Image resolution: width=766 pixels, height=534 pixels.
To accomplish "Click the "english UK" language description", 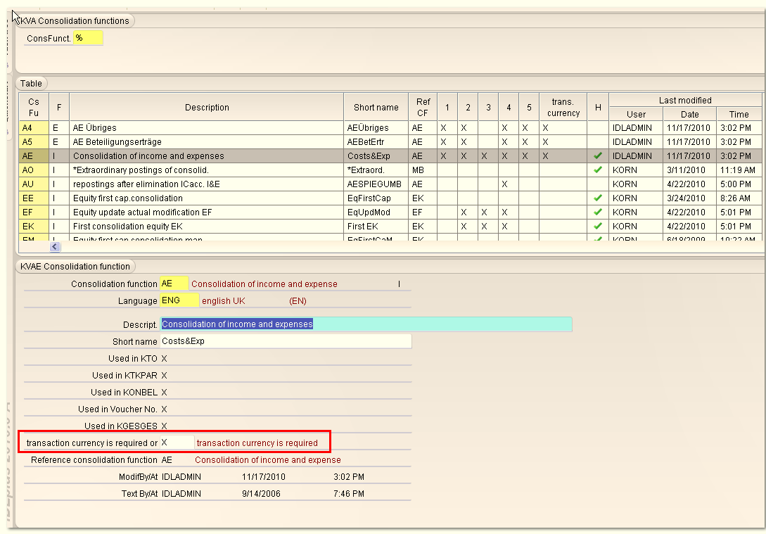I will pyautogui.click(x=224, y=301).
